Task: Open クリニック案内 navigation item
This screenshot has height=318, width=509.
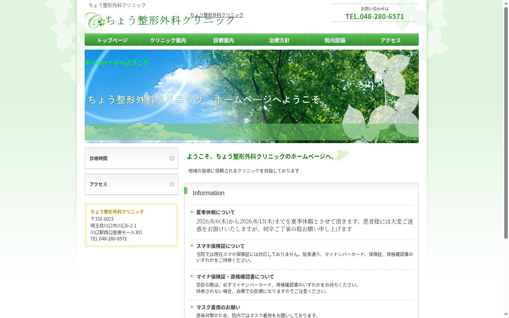Action: coord(168,40)
